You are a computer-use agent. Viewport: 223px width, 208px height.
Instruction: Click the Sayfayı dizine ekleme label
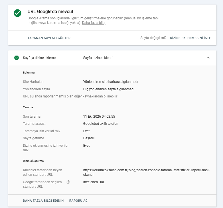[39, 58]
